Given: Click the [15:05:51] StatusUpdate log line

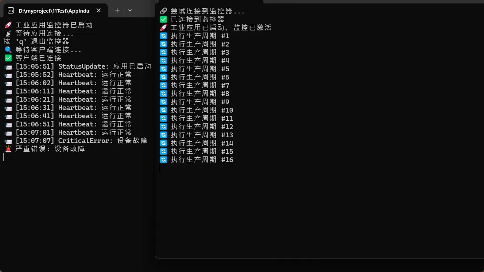Looking at the screenshot, I should click(83, 66).
